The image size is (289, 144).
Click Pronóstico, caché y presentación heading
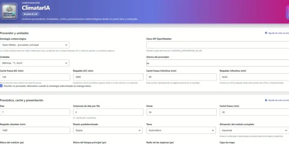(21, 100)
